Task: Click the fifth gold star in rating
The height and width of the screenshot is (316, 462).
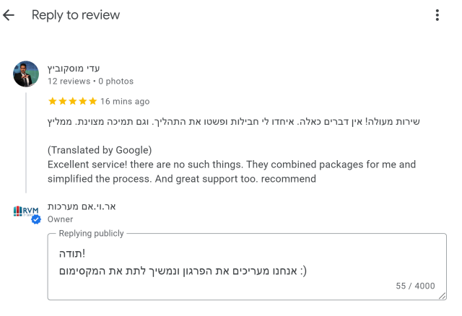Action: (x=93, y=101)
